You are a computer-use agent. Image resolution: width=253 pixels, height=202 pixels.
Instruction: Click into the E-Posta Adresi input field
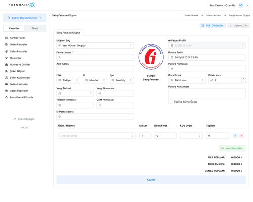pyautogui.click(x=95, y=117)
